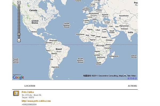The height and width of the screenshot is (106, 160).
Task: Zoom in with the map plus button
Action: 19,3
